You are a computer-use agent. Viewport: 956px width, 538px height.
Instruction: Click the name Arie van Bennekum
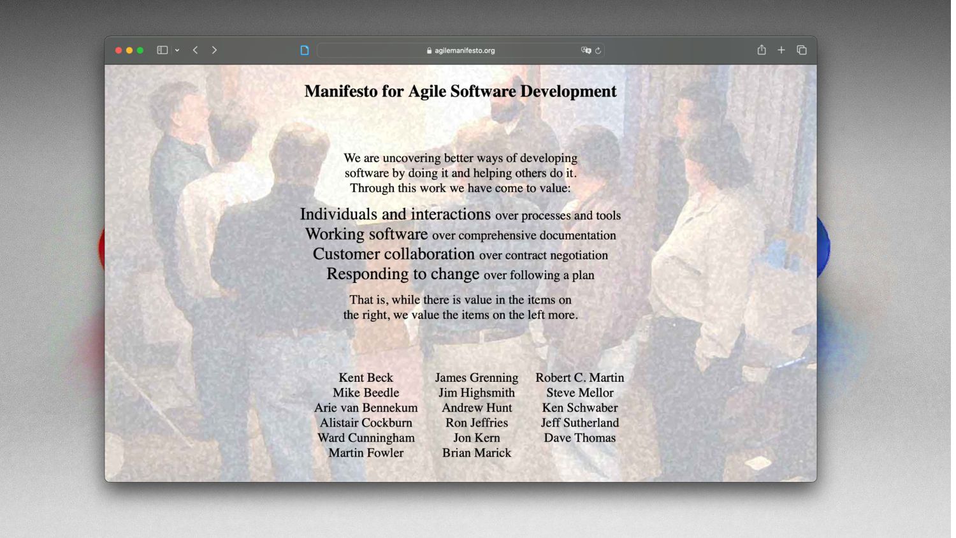366,407
